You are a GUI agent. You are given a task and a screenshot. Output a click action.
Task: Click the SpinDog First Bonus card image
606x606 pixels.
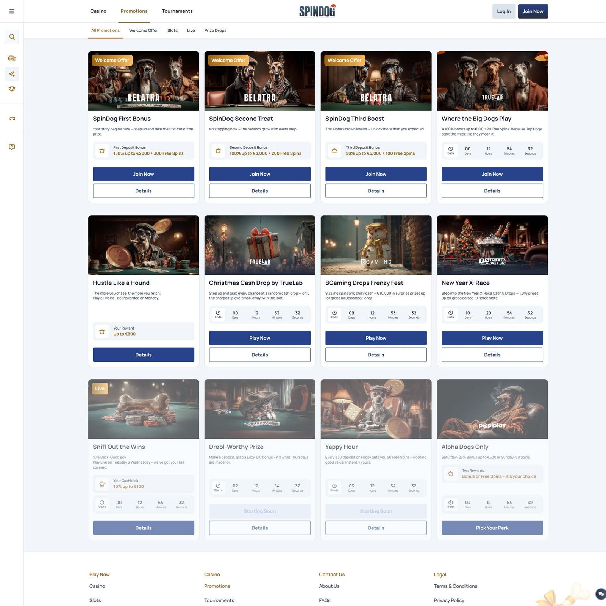point(144,81)
